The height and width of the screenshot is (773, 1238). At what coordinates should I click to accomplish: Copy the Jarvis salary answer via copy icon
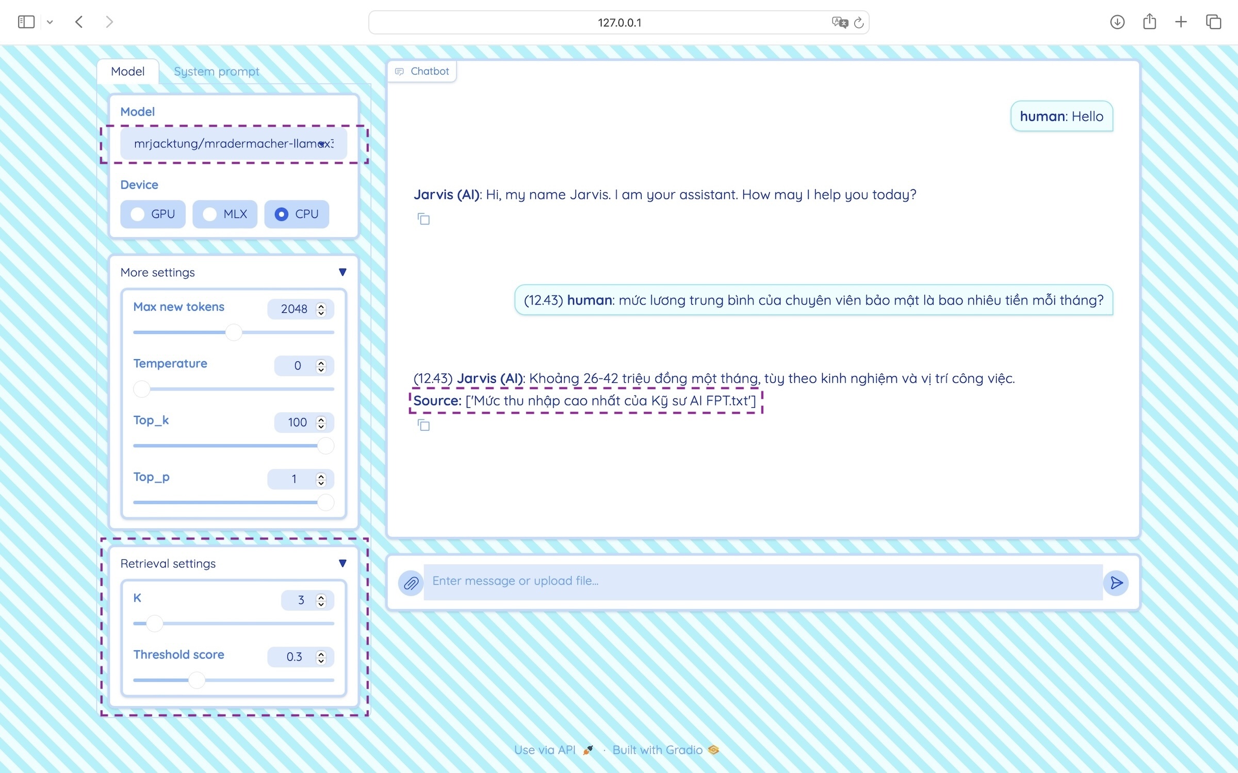[423, 425]
